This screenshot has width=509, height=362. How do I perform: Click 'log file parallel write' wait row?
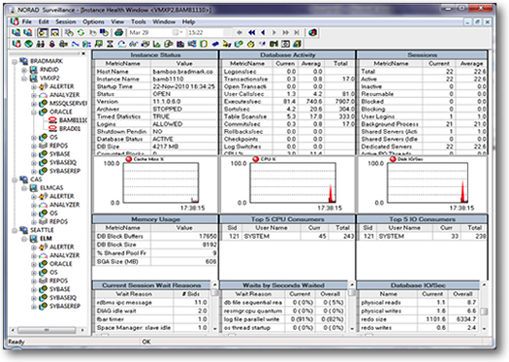(283, 319)
